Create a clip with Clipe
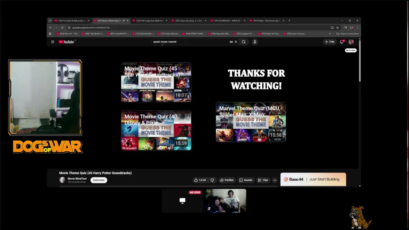This screenshot has height=230, width=409. tap(263, 180)
